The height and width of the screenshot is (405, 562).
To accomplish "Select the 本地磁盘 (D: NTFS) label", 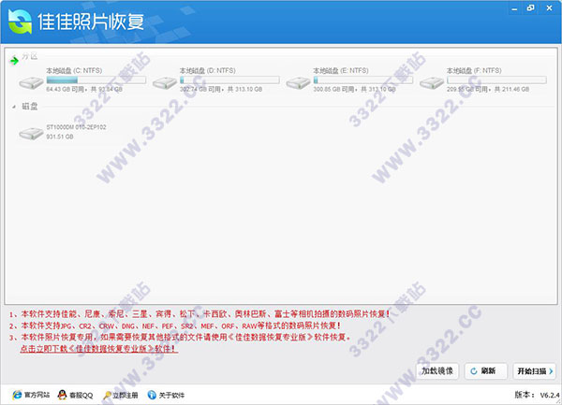I will pos(208,70).
